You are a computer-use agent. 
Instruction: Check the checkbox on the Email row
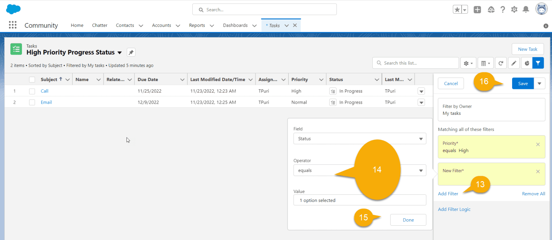click(x=32, y=102)
